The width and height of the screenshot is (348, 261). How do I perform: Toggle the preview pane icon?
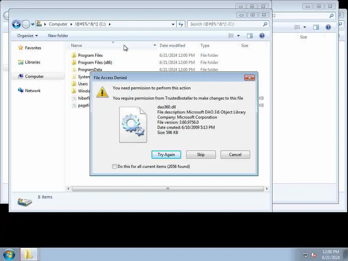(x=250, y=36)
